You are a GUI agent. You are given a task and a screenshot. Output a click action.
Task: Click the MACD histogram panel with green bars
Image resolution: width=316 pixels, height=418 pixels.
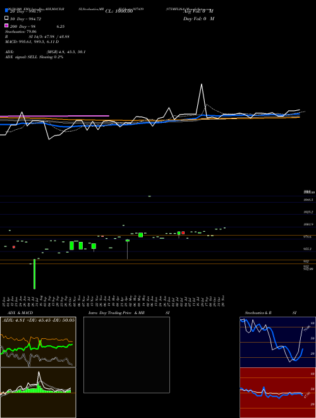(38, 393)
